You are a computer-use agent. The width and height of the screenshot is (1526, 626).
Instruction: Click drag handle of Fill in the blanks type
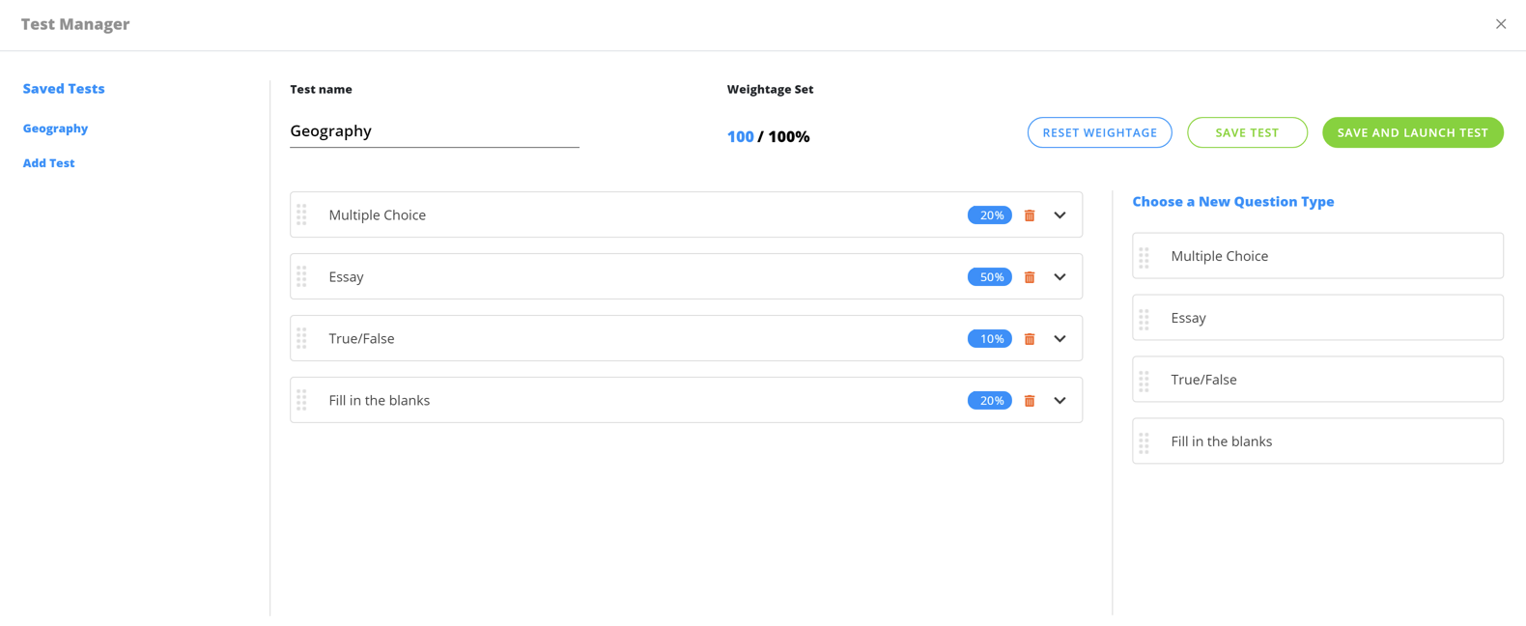(1144, 442)
